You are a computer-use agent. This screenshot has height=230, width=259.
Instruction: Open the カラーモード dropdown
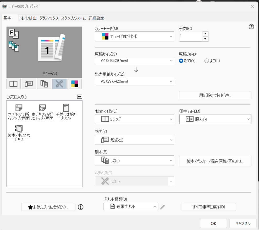(x=134, y=36)
